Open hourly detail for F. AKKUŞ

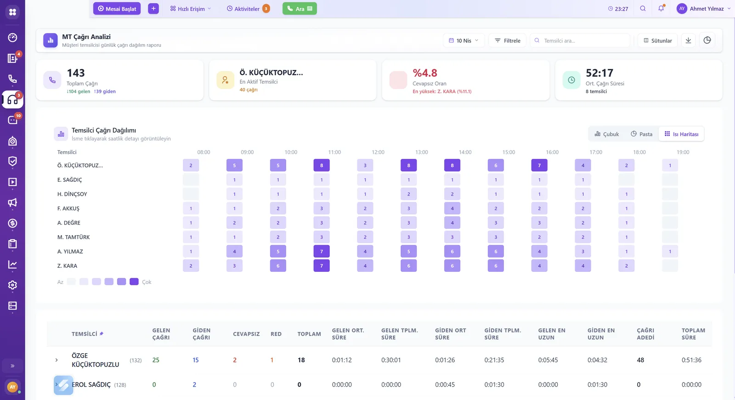coord(68,208)
